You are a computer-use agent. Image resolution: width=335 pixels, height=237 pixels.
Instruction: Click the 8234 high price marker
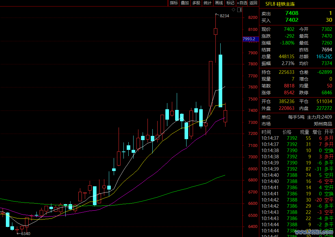224,16
